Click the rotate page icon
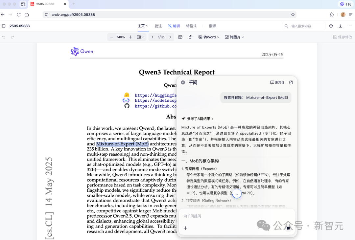The width and height of the screenshot is (355, 240). [190, 37]
